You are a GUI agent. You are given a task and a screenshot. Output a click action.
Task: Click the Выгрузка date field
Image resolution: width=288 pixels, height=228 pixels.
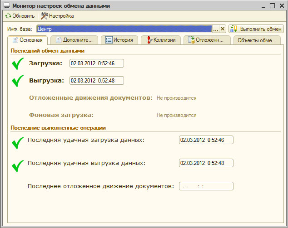point(96,81)
